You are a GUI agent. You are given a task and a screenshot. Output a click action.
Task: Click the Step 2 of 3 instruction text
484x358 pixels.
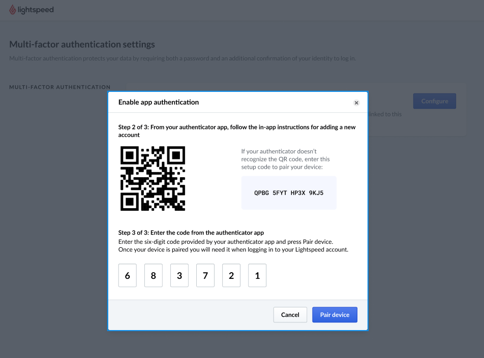point(237,131)
